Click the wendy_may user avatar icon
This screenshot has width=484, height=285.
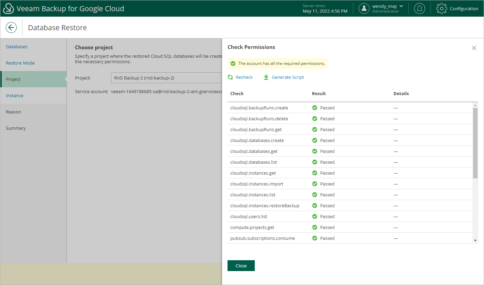coord(364,8)
